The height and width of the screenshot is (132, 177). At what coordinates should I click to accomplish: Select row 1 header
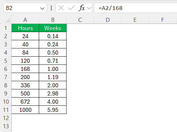click(x=6, y=28)
